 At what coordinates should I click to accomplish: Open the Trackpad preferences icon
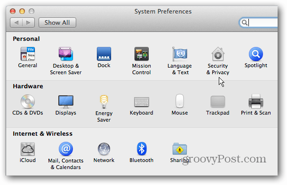coord(218,101)
